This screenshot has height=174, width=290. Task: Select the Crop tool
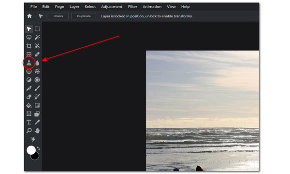pos(29,46)
